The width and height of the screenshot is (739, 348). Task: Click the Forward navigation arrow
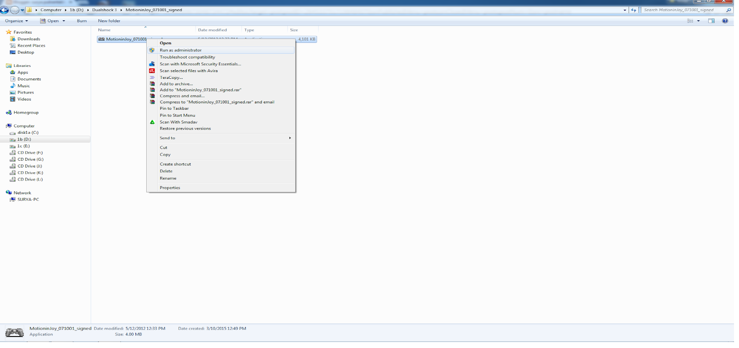14,10
